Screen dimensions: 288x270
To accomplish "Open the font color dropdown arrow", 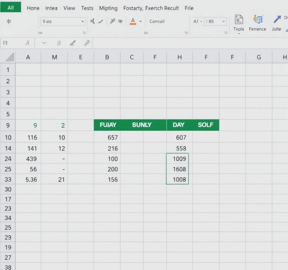I will point(140,21).
